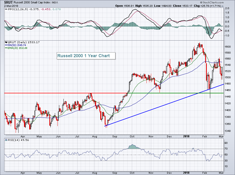Click the red horizontal resistance line
This screenshot has height=175, width=235.
coord(66,93)
